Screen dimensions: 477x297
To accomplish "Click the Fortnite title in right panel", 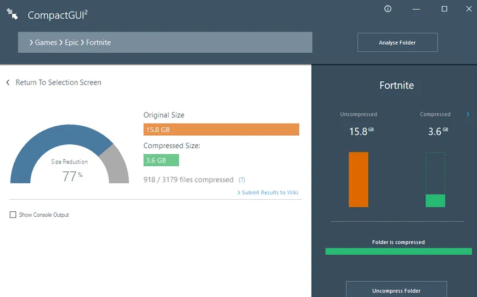I will click(396, 86).
